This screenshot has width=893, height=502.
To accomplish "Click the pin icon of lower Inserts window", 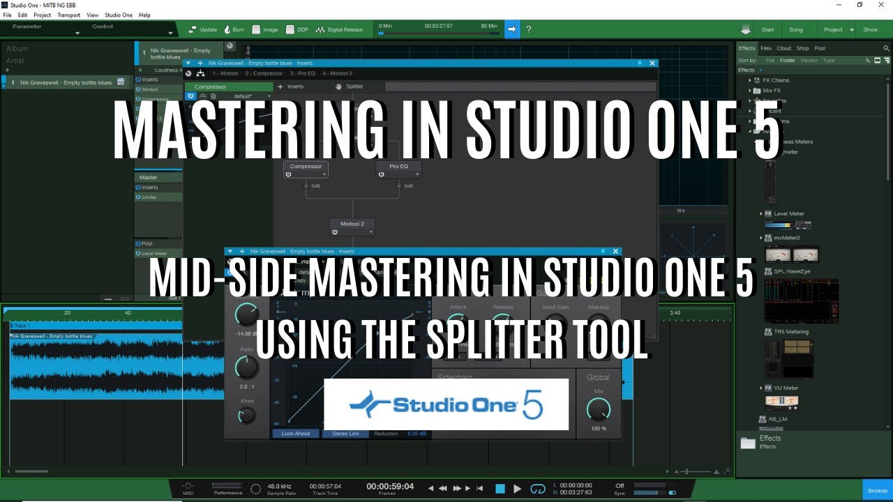I will [x=603, y=251].
